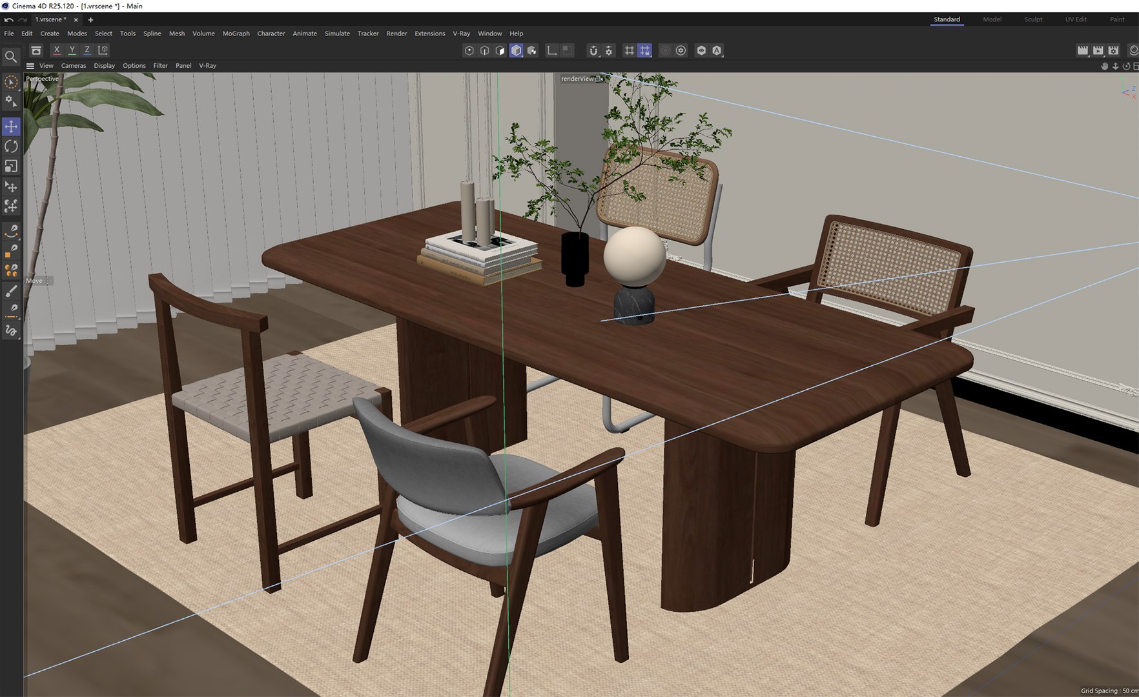The height and width of the screenshot is (697, 1139).
Task: Switch to Polygons mode icon
Action: pos(500,50)
